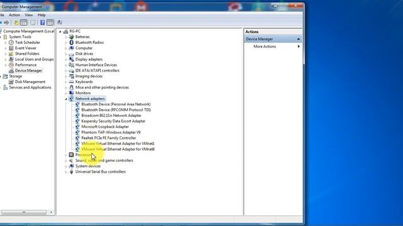Expand the System devices arrow
Viewport: 403px width, 226px height.
[66, 166]
